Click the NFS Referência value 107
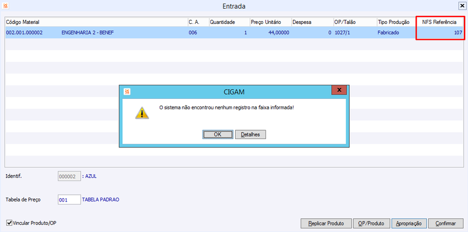Viewport: 468px width, 232px height. click(x=459, y=33)
